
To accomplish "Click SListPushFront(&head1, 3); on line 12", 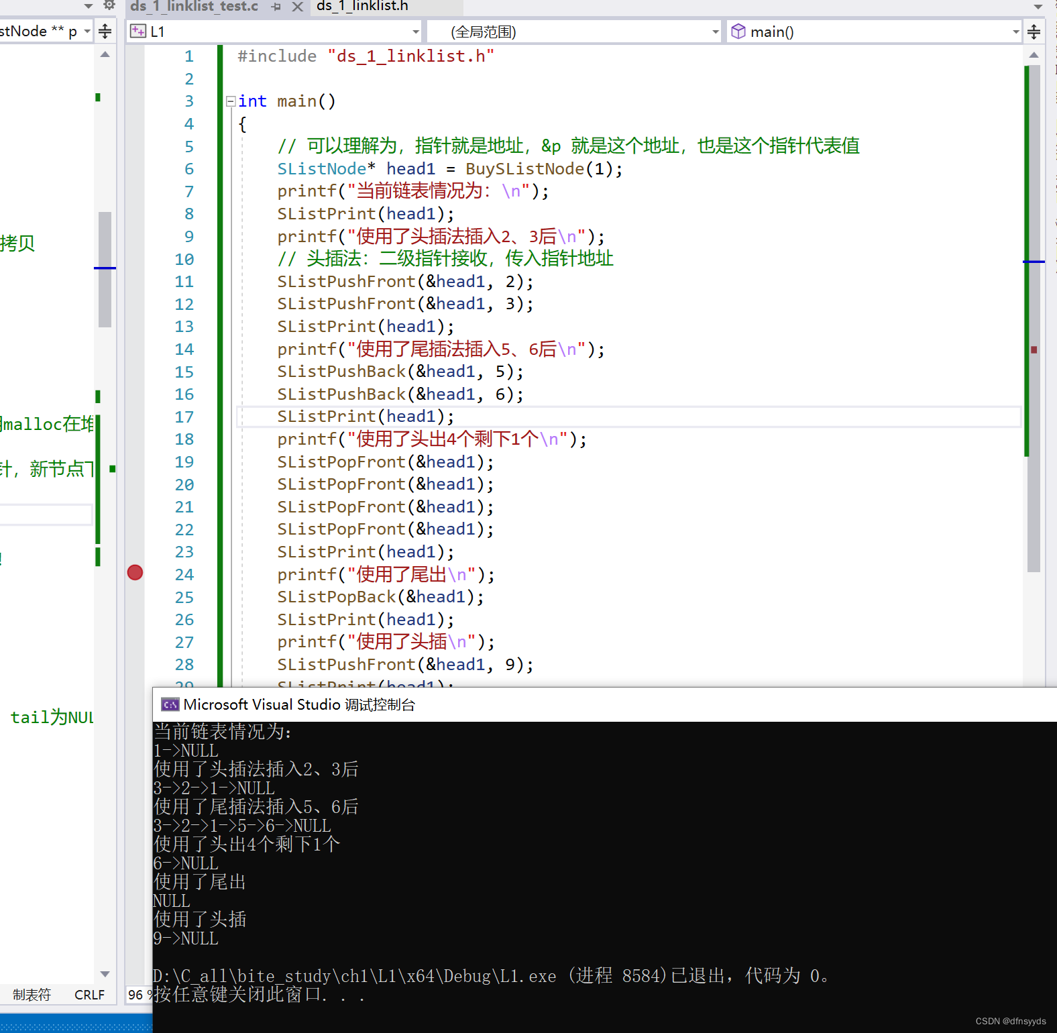I will pyautogui.click(x=406, y=304).
